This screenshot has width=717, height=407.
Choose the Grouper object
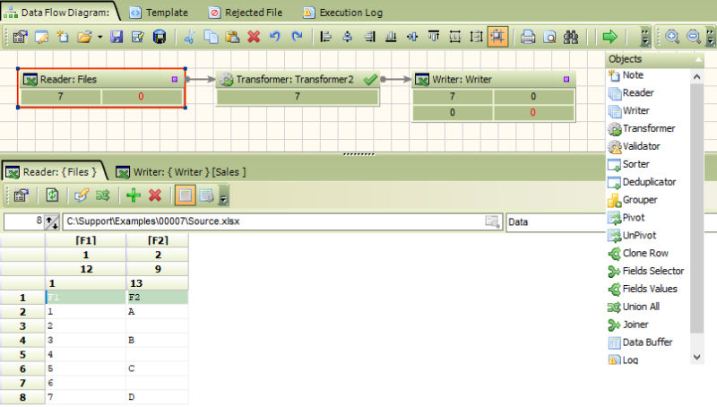click(633, 200)
